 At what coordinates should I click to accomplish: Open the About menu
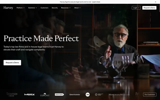tap(77, 8)
